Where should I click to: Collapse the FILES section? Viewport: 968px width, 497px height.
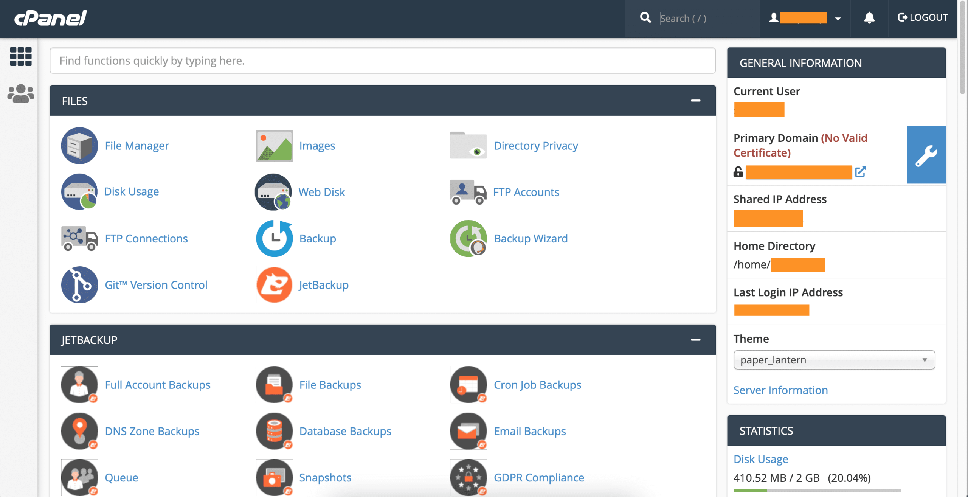tap(695, 101)
